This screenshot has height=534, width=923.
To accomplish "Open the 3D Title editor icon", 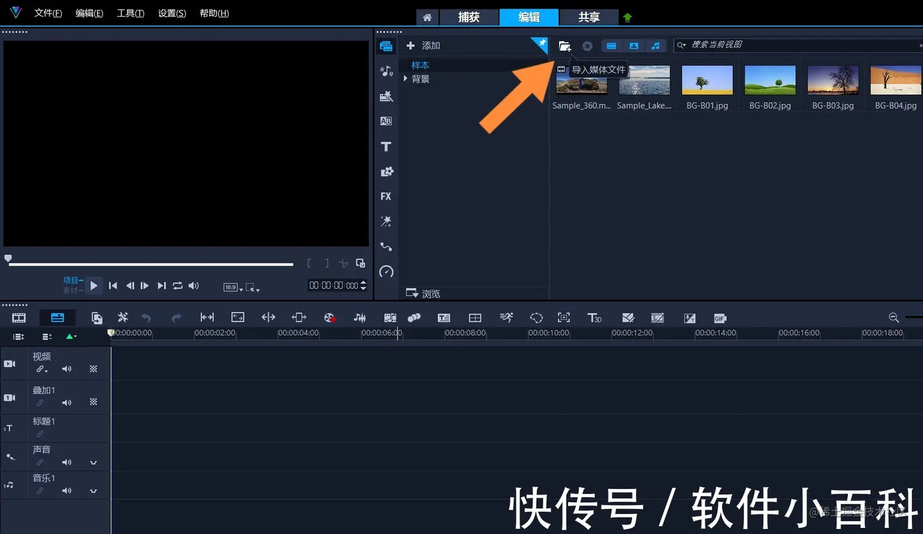I will pyautogui.click(x=594, y=318).
